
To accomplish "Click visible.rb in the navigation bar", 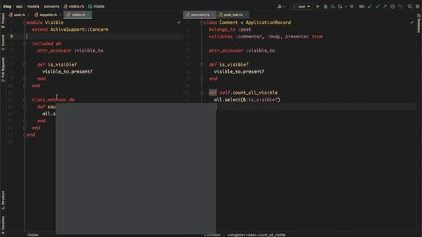I will click(x=74, y=7).
